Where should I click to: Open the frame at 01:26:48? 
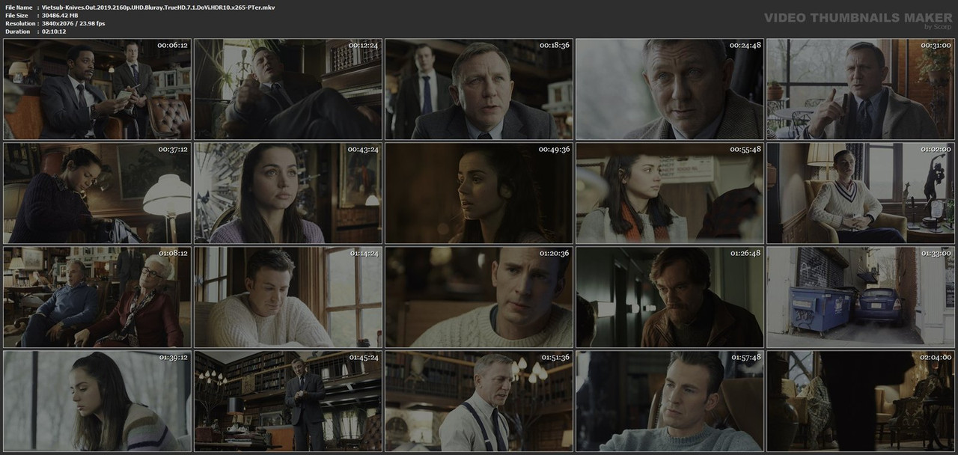coord(670,297)
